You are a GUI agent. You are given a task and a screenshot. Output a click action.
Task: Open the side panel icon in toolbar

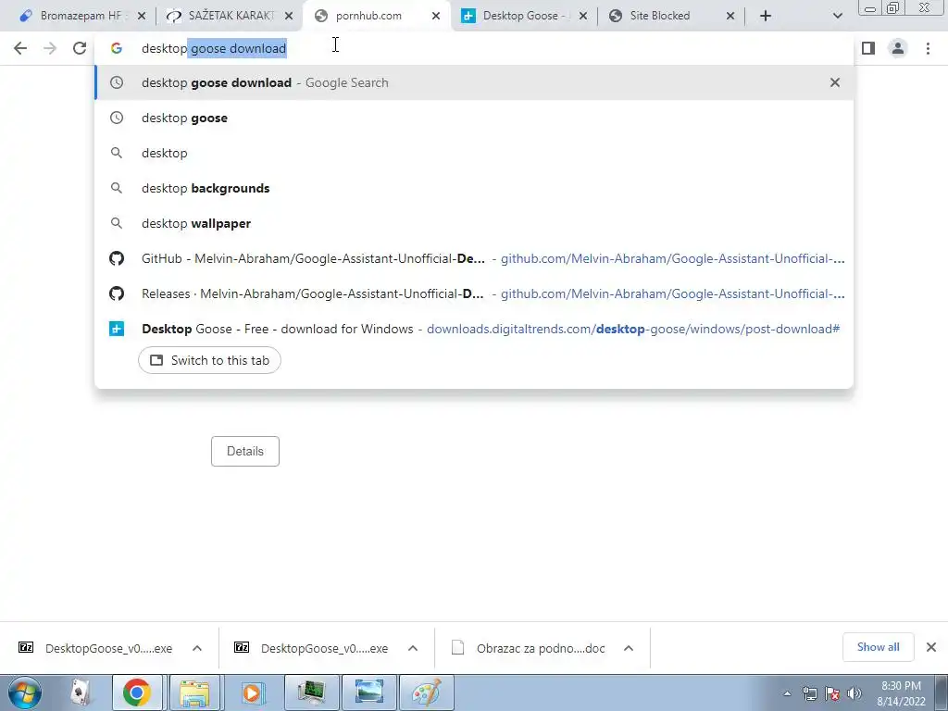pos(868,48)
